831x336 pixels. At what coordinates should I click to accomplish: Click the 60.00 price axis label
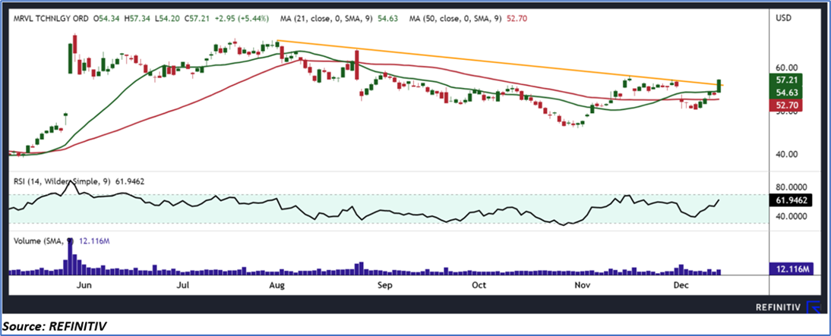[x=788, y=68]
